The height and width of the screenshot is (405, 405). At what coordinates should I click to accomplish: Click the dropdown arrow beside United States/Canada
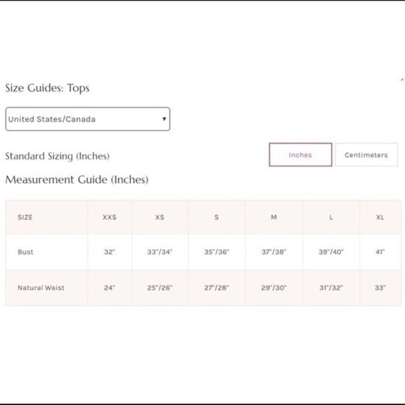click(x=164, y=119)
